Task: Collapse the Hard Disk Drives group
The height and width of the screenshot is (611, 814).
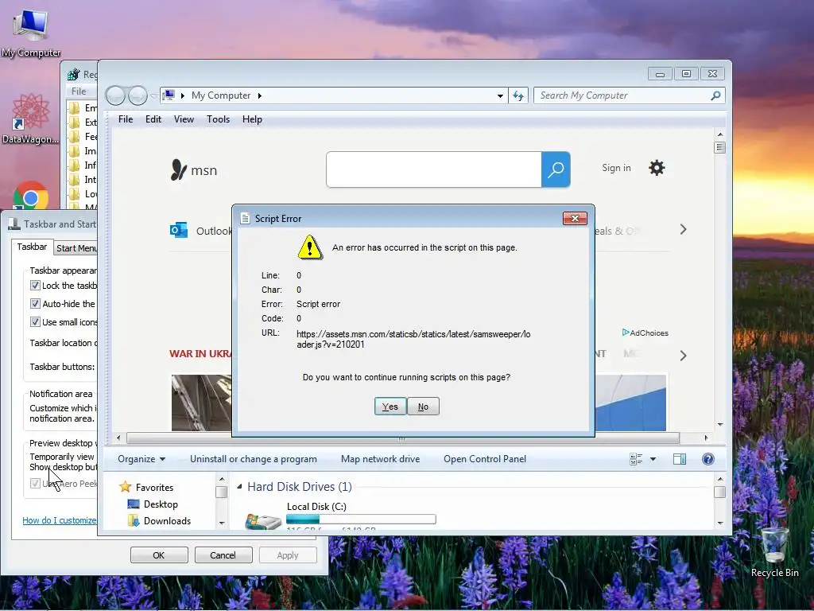Action: (239, 487)
